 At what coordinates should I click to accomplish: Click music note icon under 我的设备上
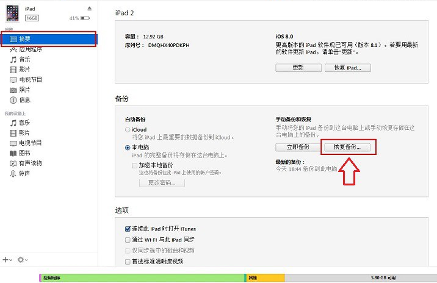13,123
